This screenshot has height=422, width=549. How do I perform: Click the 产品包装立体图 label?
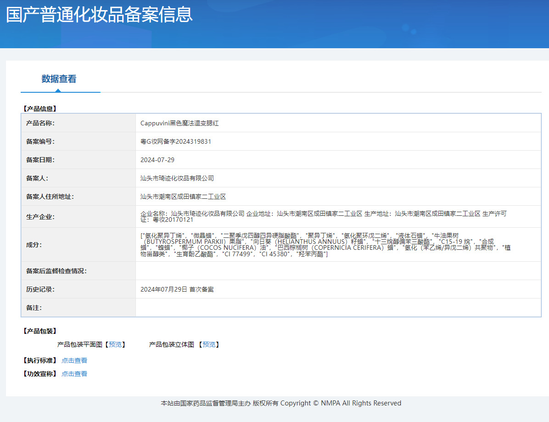(x=172, y=344)
